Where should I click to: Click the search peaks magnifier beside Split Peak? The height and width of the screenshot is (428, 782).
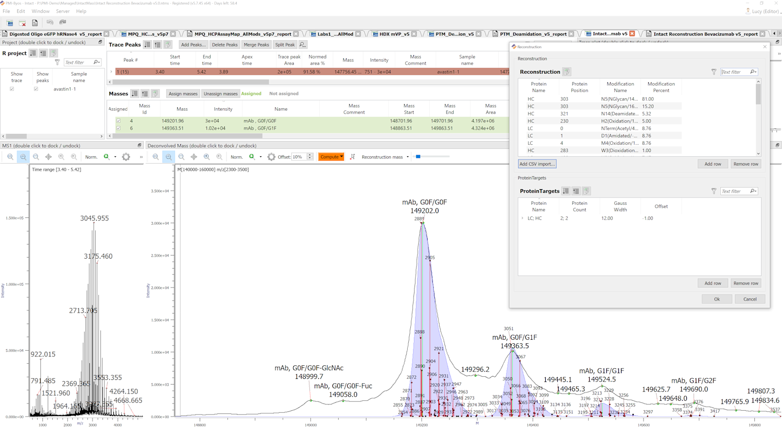click(303, 45)
